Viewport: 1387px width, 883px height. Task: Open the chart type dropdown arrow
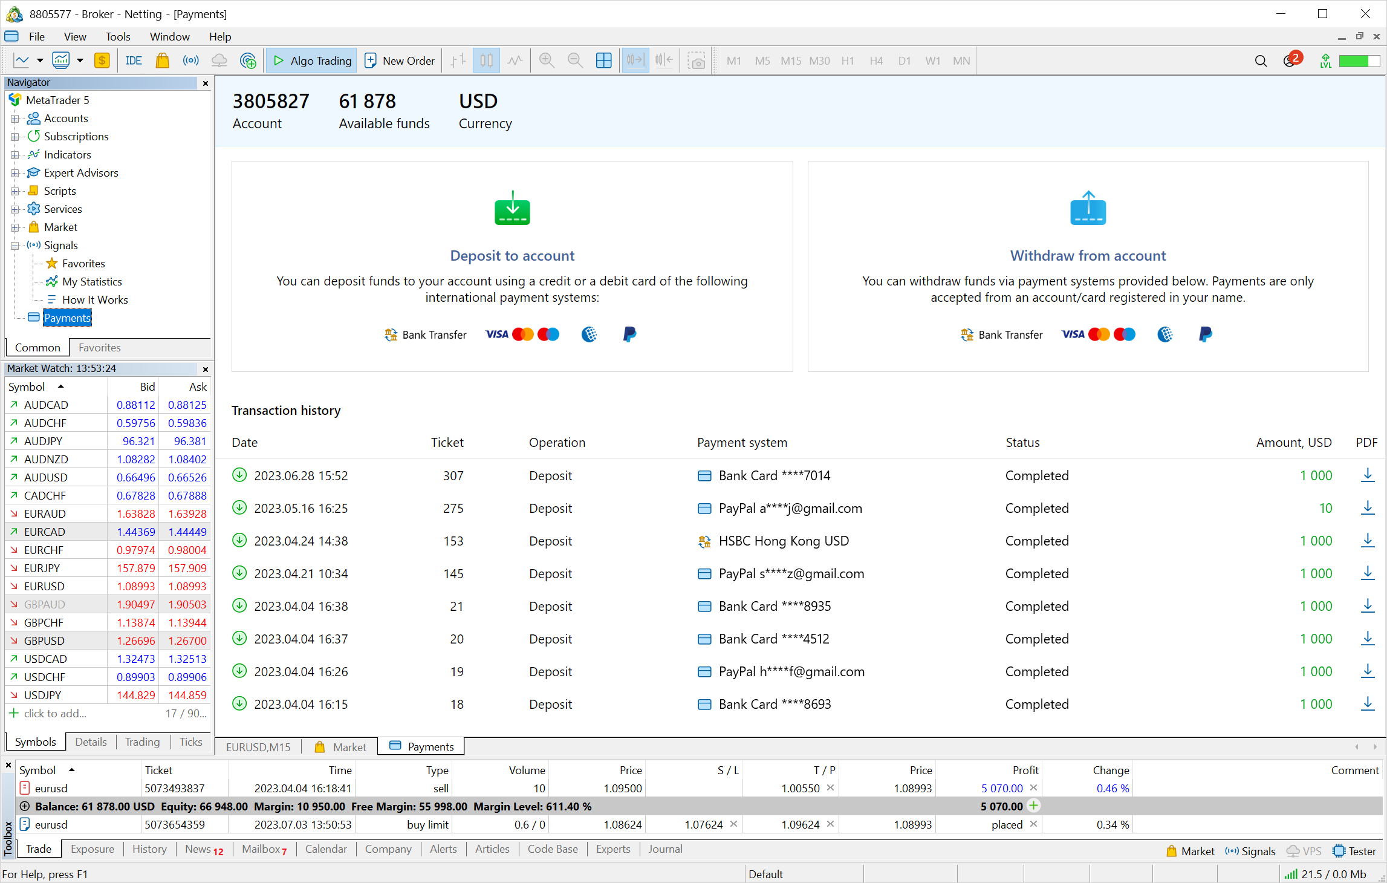[40, 60]
